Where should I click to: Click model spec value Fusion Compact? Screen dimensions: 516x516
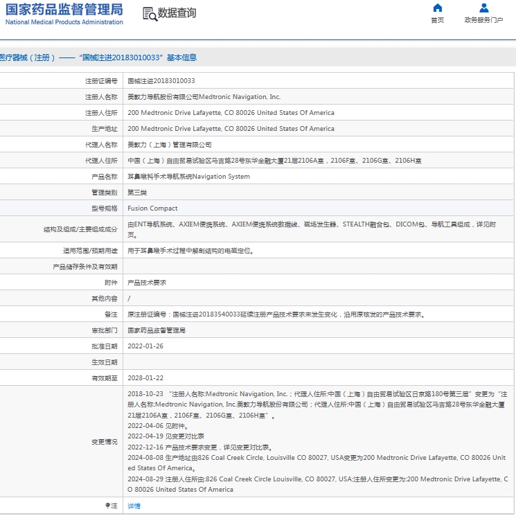click(x=152, y=208)
